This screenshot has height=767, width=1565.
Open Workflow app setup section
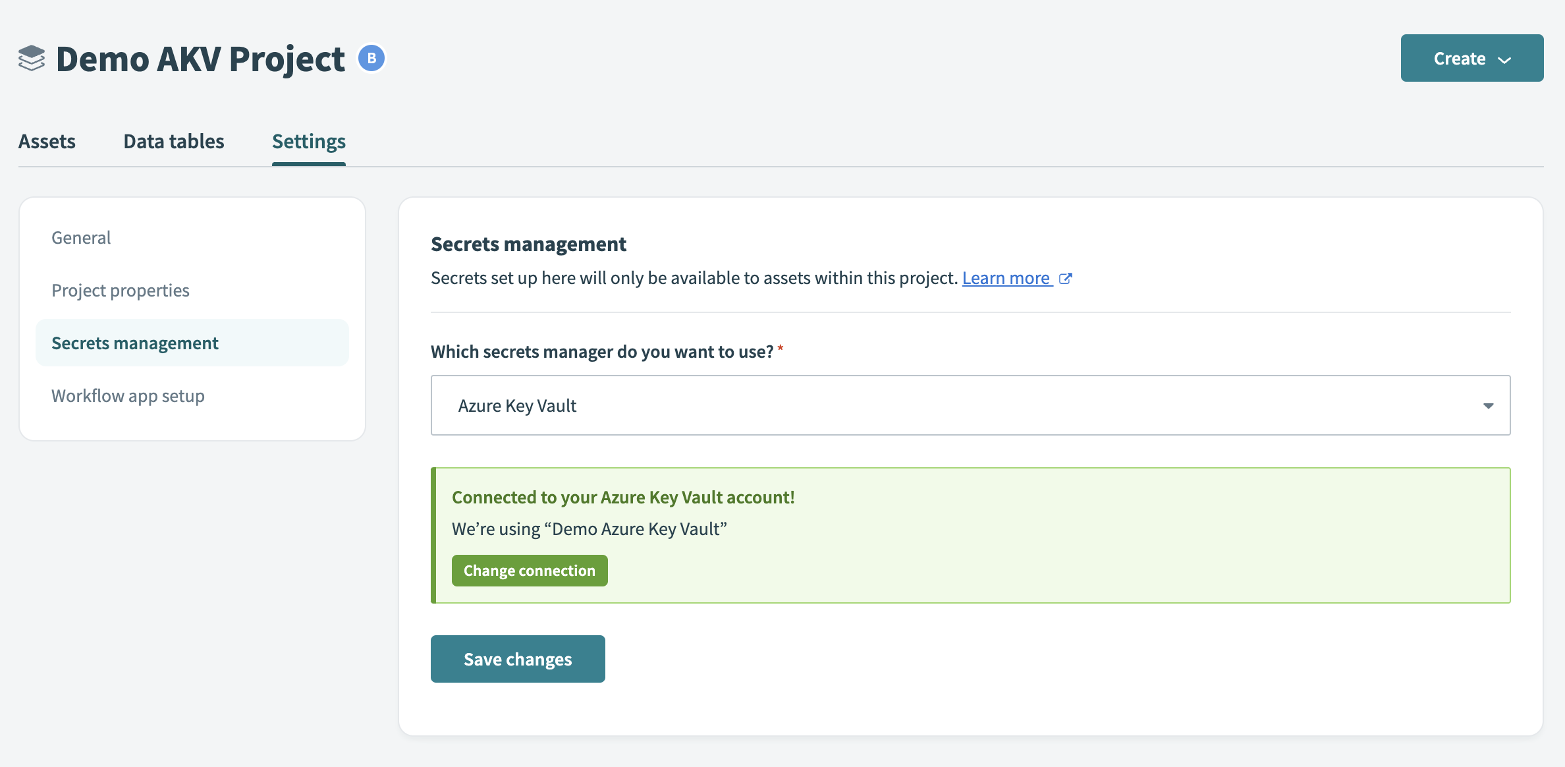coord(128,396)
